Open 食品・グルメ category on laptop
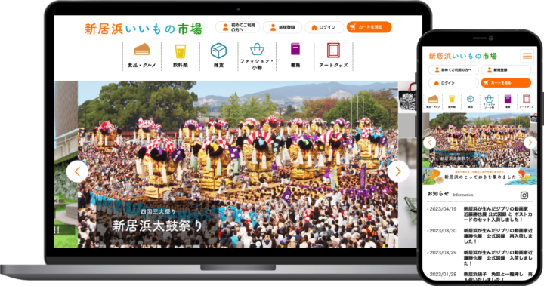 [142, 57]
